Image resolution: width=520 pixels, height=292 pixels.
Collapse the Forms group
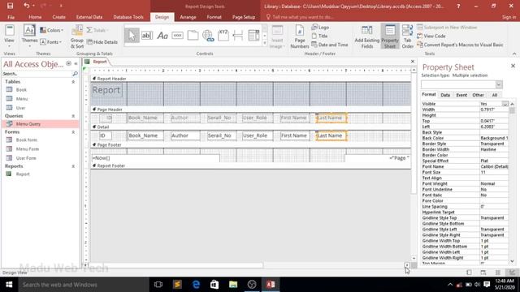point(73,132)
